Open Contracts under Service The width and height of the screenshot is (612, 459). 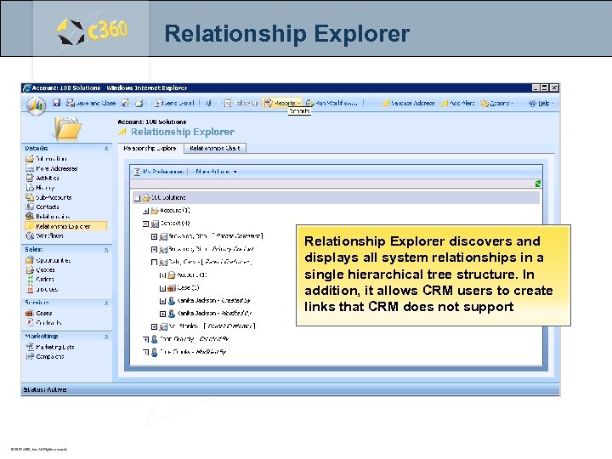[44, 322]
